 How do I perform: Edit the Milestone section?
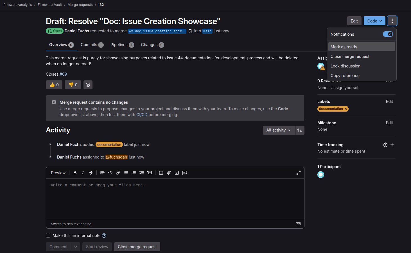pyautogui.click(x=389, y=123)
